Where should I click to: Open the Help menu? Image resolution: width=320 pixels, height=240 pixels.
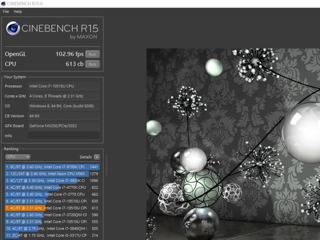[18, 11]
